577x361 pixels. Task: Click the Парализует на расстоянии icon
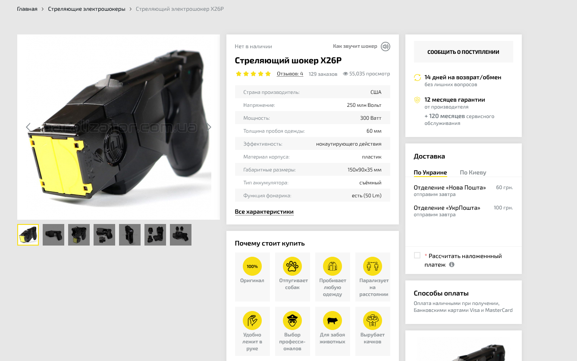pyautogui.click(x=373, y=266)
